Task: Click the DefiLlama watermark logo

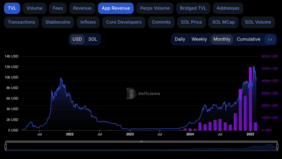Action: [x=143, y=93]
